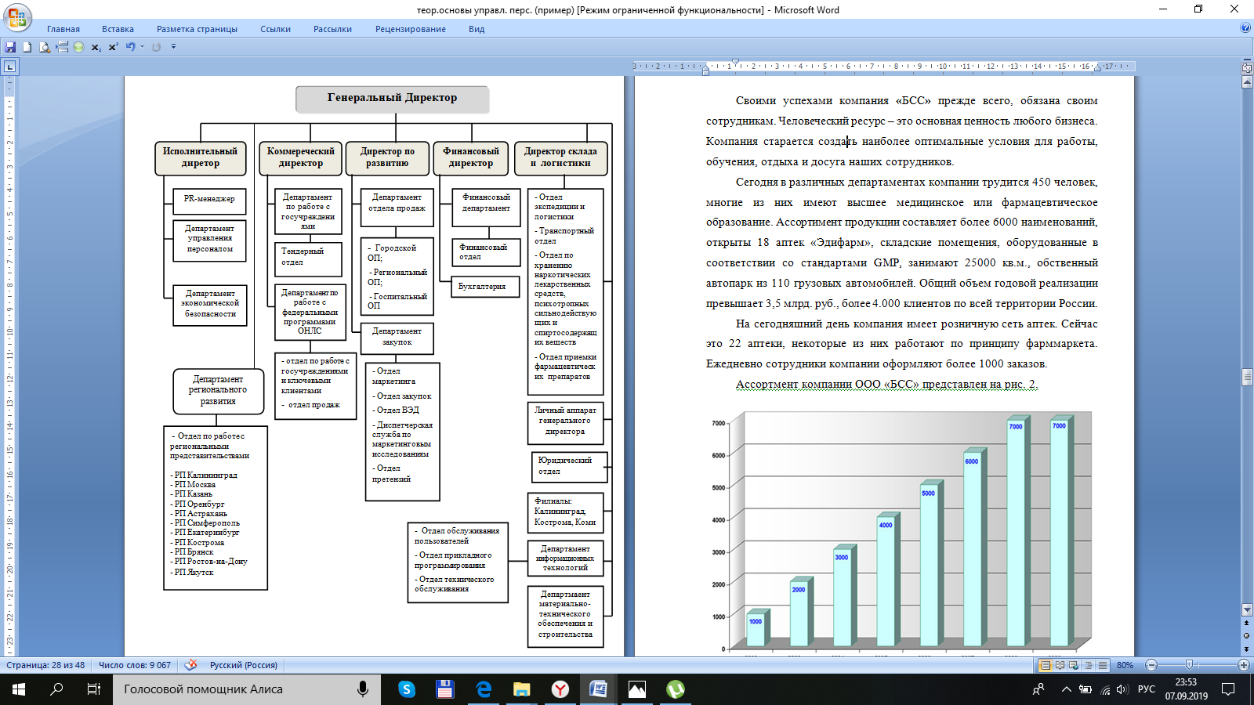The width and height of the screenshot is (1254, 705).
Task: Toggle the ruler visibility button
Action: [x=1247, y=68]
